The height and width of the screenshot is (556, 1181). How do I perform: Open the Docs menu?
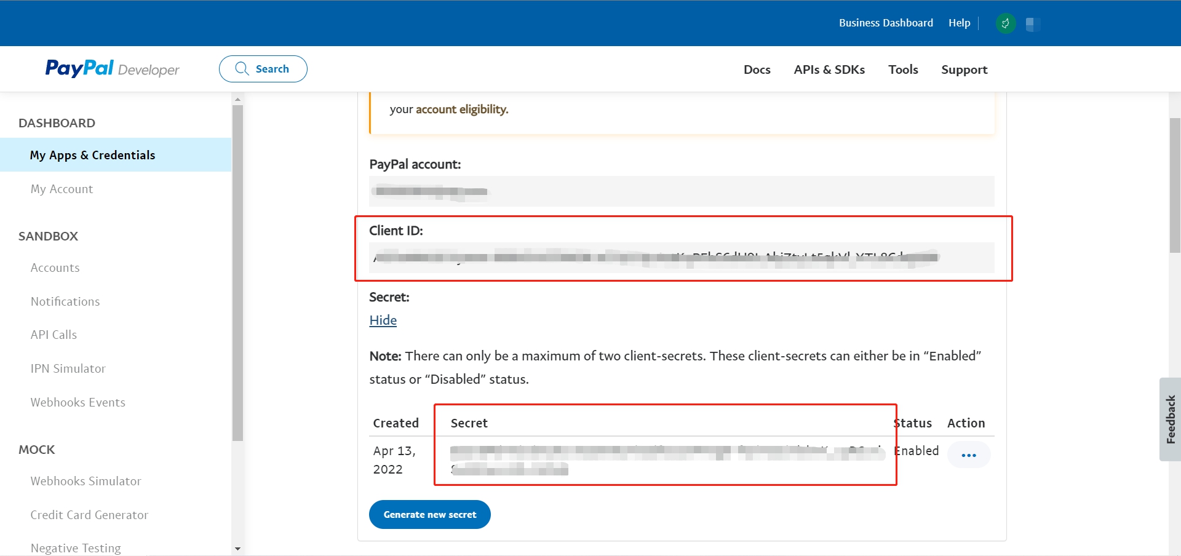[x=757, y=69]
